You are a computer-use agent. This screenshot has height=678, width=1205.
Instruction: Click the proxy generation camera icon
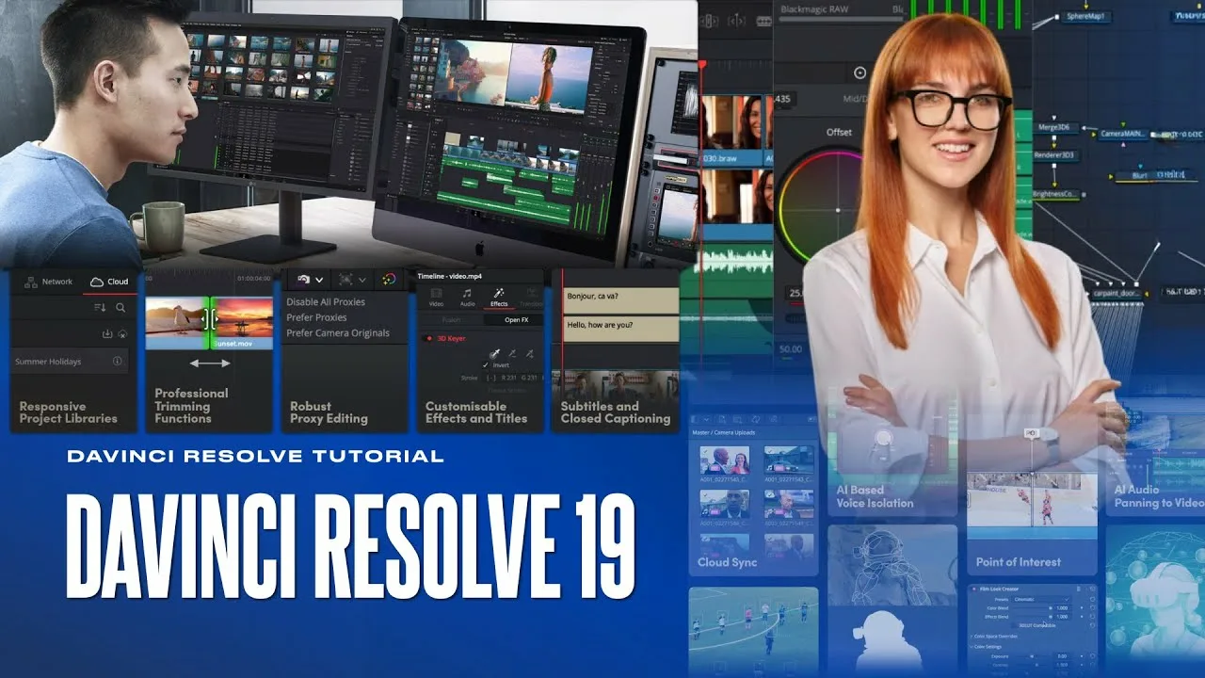coord(305,280)
